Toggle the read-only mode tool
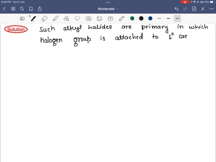Viewport: 216px width, 162px height. 22,18
